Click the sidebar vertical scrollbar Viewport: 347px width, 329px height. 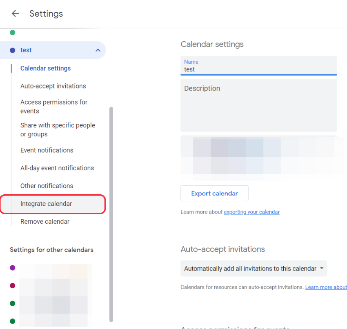[111, 212]
